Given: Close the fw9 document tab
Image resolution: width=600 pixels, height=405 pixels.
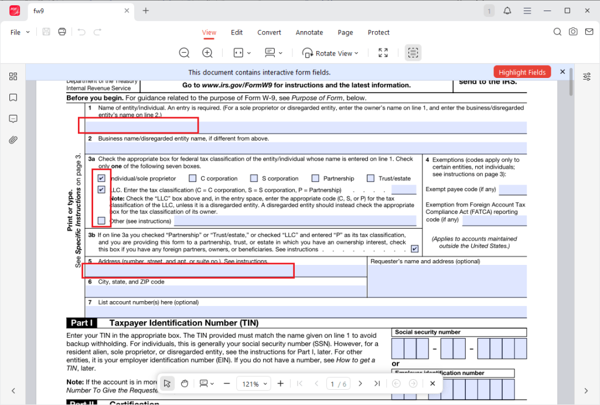Looking at the screenshot, I should pos(127,11).
